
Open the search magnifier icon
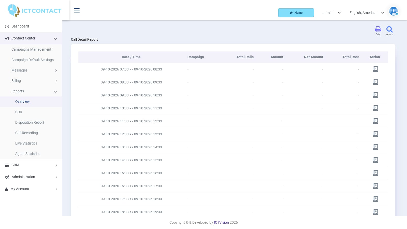tap(389, 29)
